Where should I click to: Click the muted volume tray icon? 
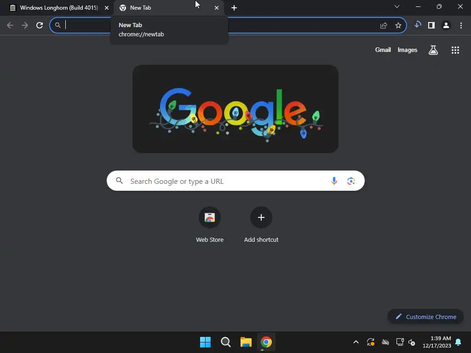[412, 342]
